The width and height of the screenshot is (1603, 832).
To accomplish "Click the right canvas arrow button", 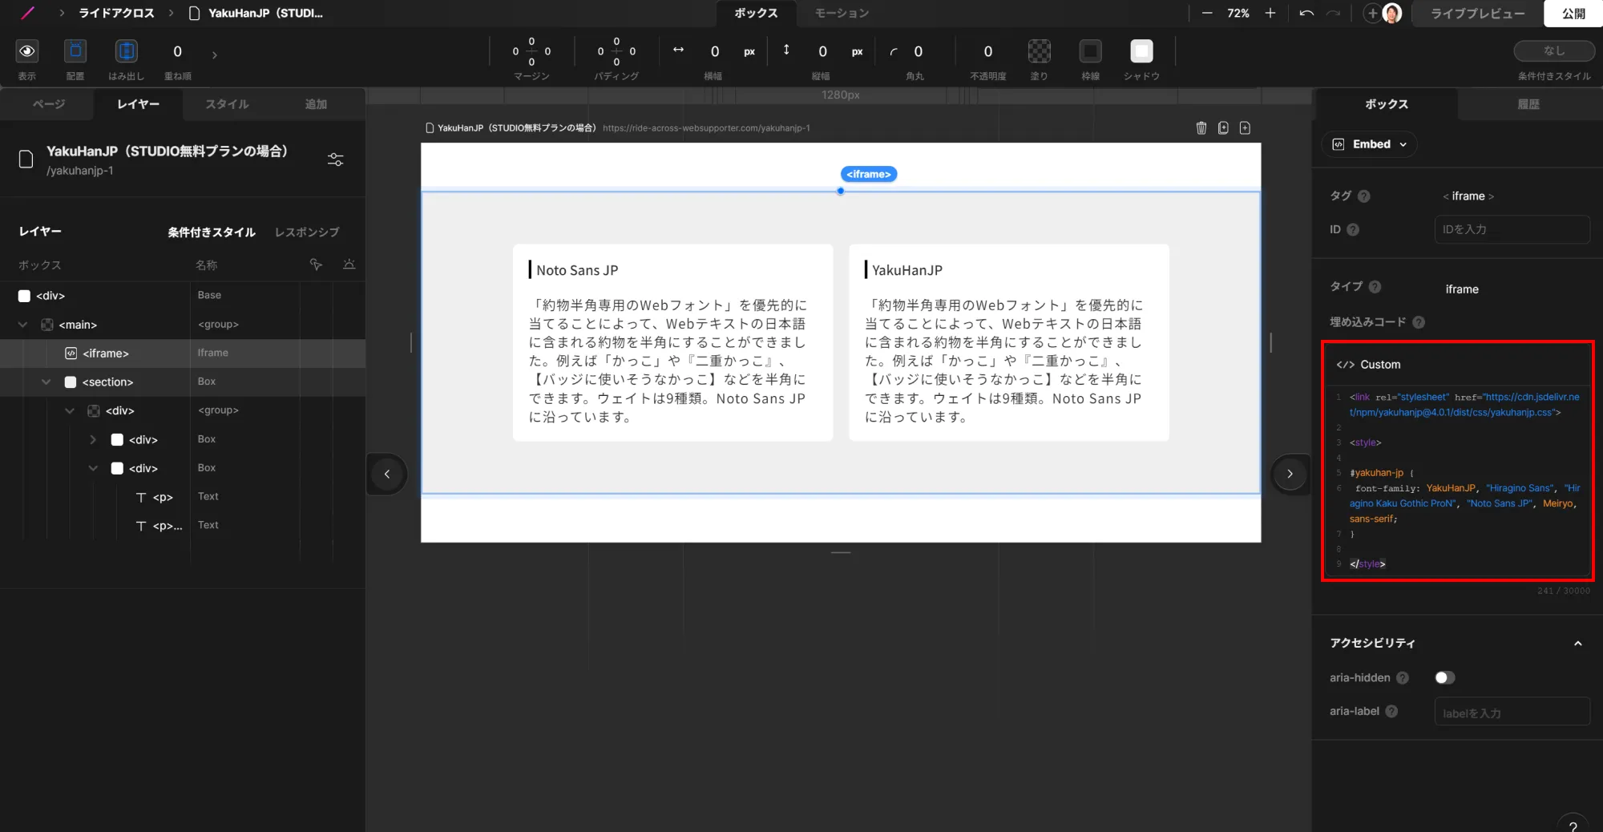I will click(1290, 474).
